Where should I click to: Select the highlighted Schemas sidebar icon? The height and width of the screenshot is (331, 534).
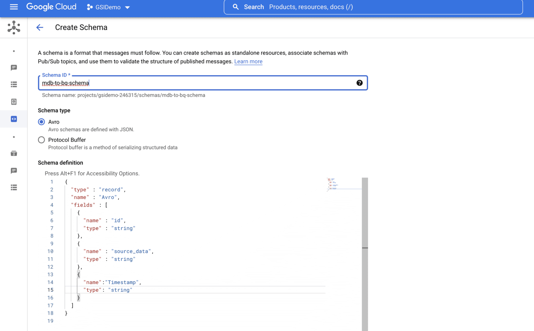pos(14,119)
